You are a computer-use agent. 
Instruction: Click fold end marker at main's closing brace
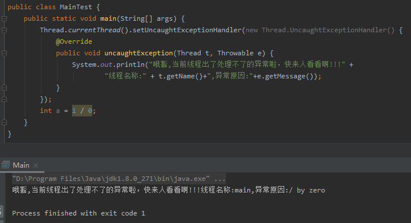tap(4, 122)
